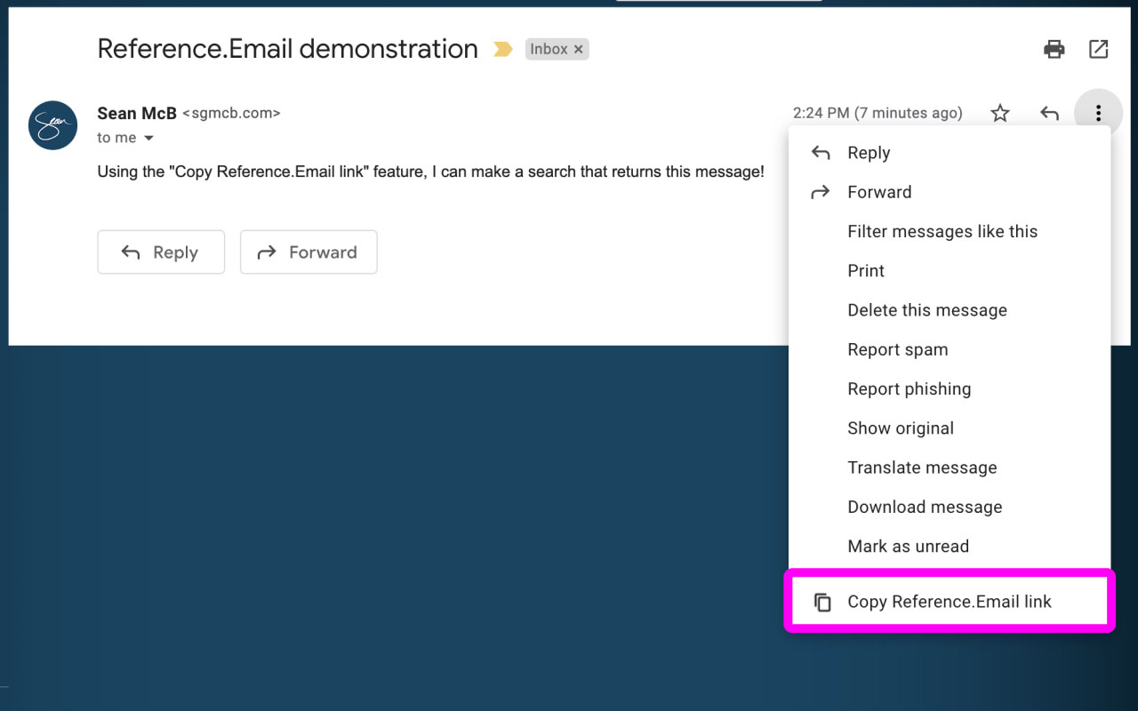Toggle the yellow importance marker
This screenshot has width=1138, height=711.
(503, 49)
